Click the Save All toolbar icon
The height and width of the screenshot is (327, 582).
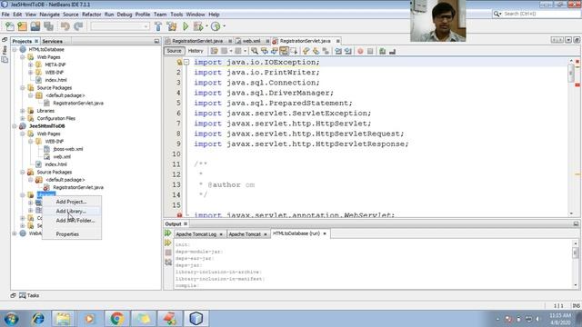point(48,26)
